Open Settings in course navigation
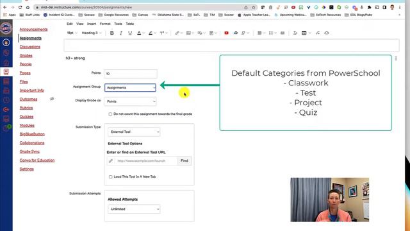Viewport: 410px width, 231px height. (x=27, y=169)
